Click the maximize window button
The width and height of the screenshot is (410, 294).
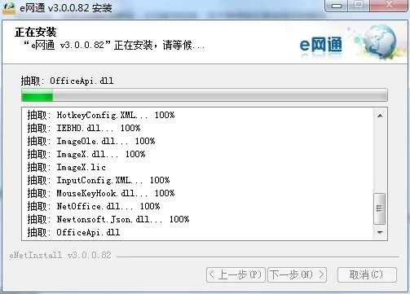pos(359,6)
